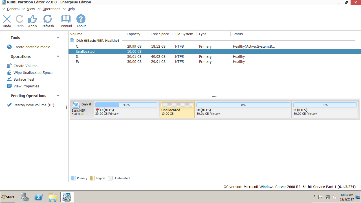Open PowerShell from the taskbar
This screenshot has width=361, height=203.
tap(39, 197)
